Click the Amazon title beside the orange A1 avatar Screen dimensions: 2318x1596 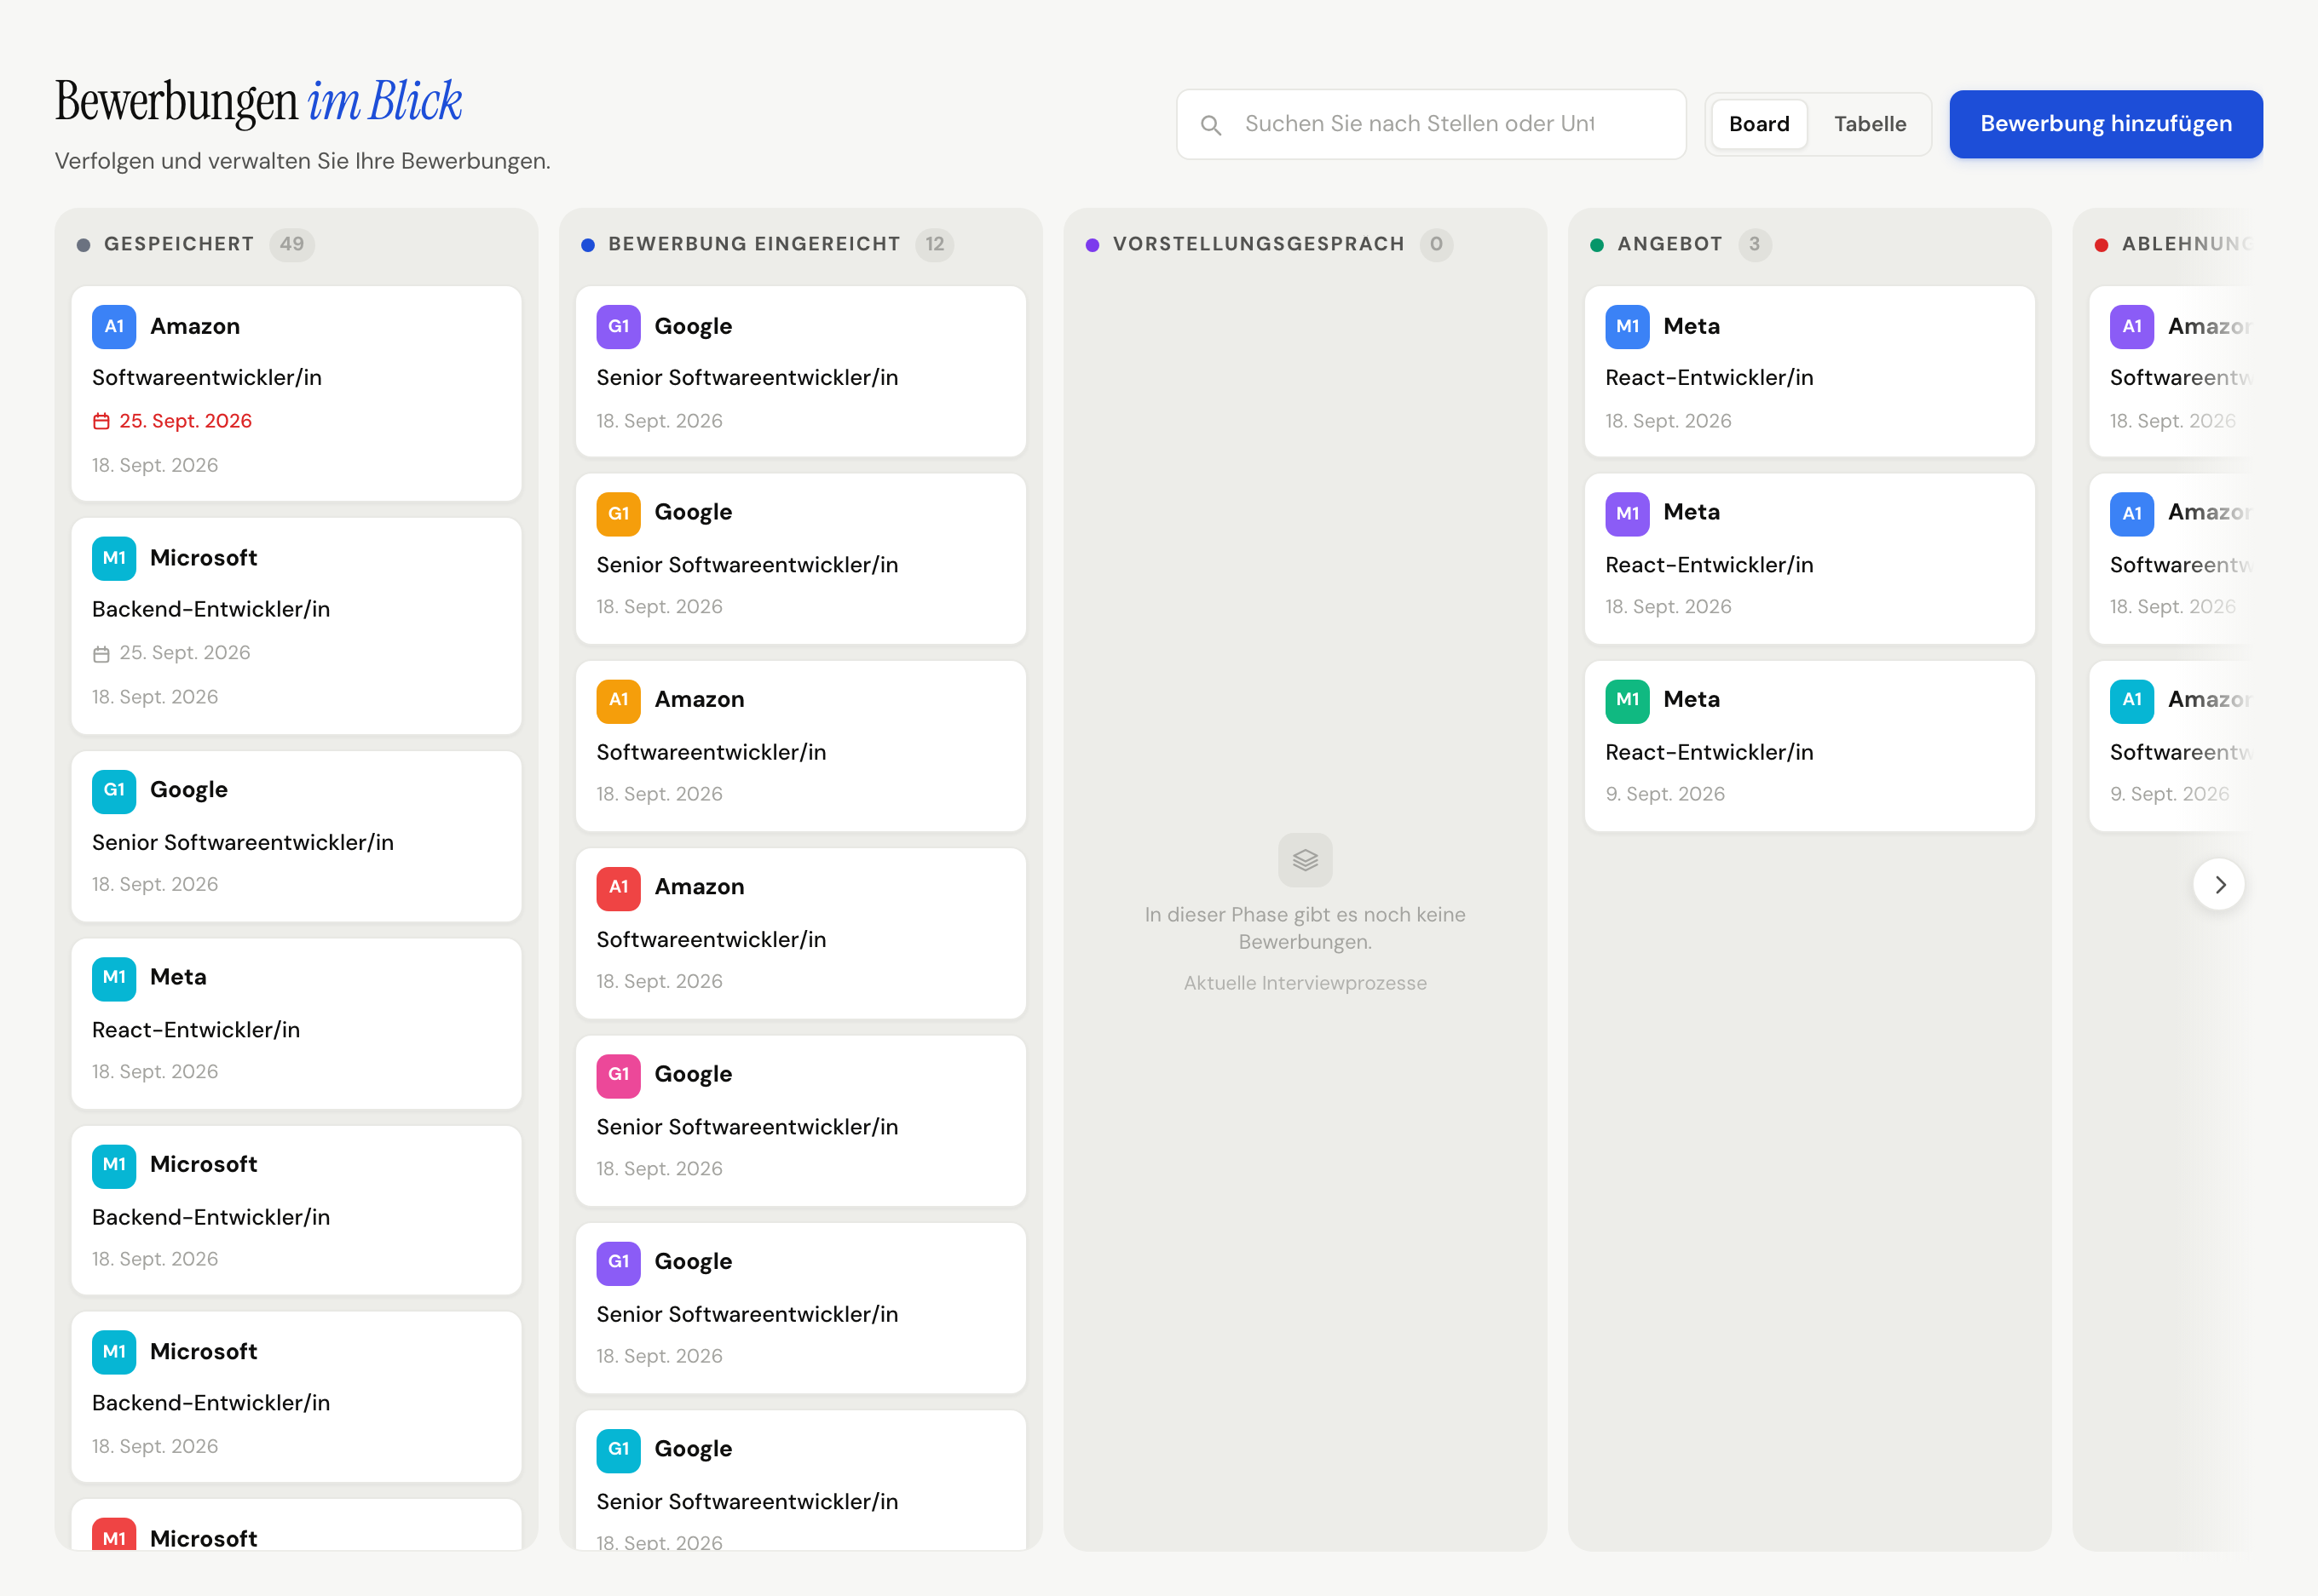[x=698, y=700]
